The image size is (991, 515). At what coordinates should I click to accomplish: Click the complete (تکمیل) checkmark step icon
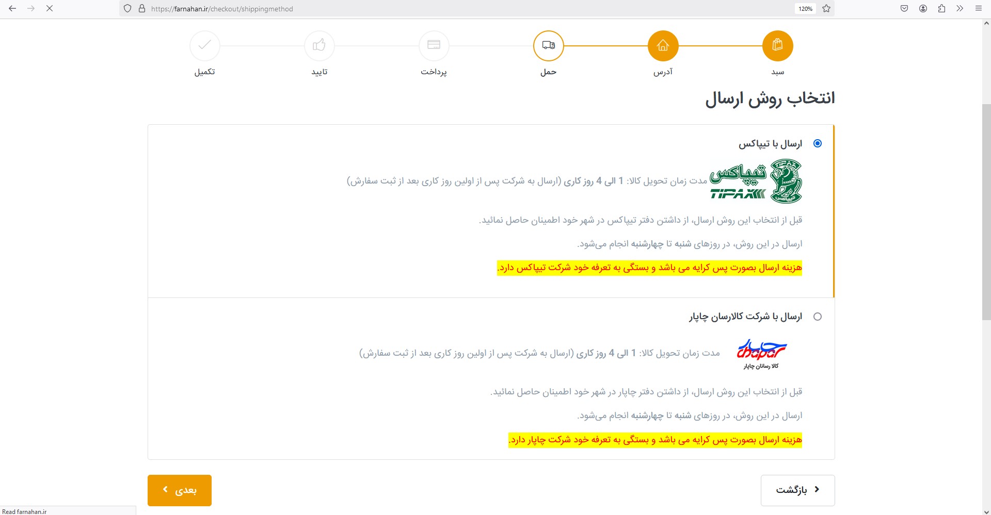click(x=205, y=46)
